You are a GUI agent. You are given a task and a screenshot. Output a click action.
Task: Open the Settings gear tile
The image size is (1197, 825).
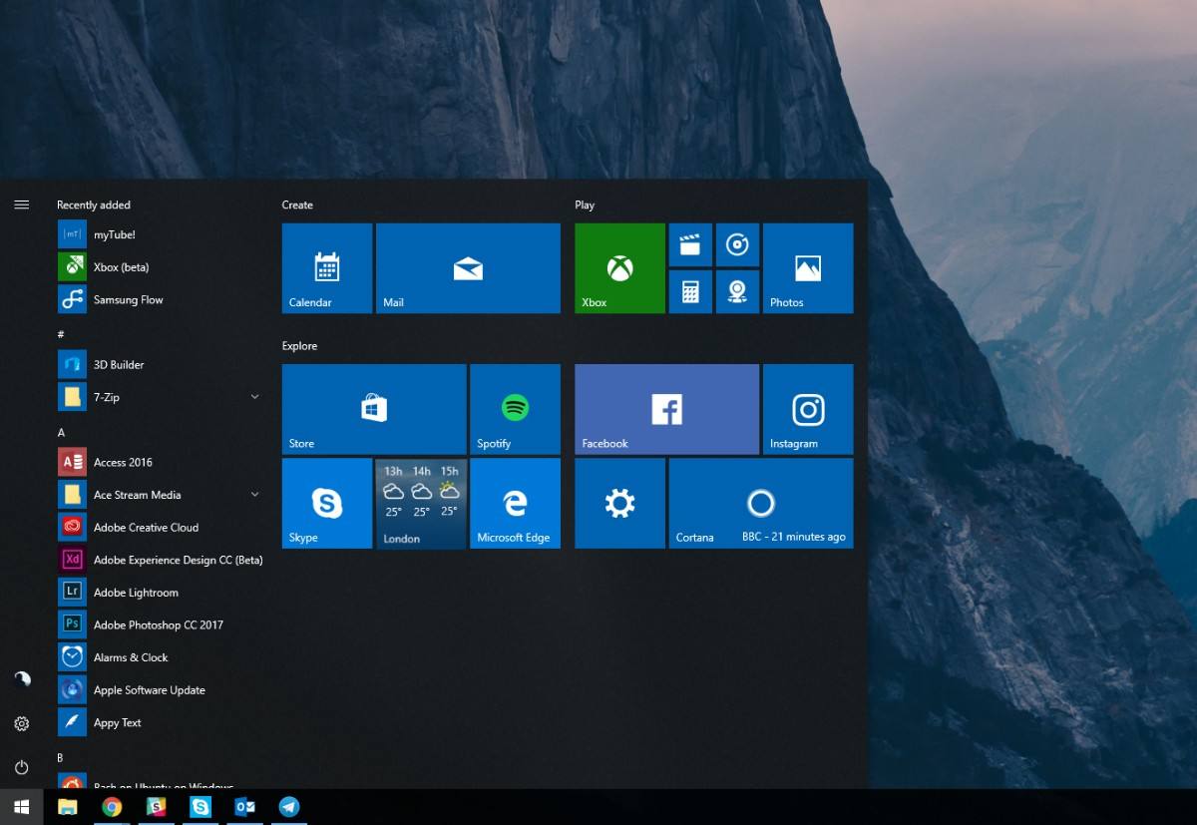(x=619, y=503)
